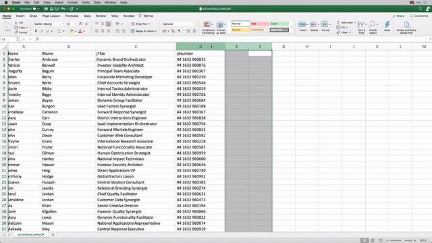Click the Format painter brush icon
The height and width of the screenshot is (243, 432).
(x=16, y=32)
